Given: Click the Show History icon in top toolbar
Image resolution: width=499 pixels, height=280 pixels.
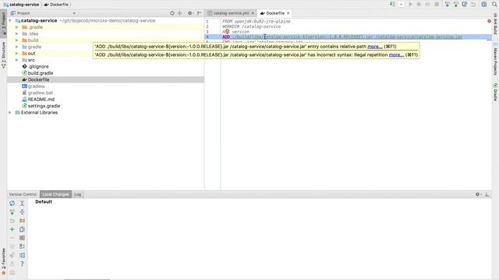Looking at the screenshot, I should (465, 4).
